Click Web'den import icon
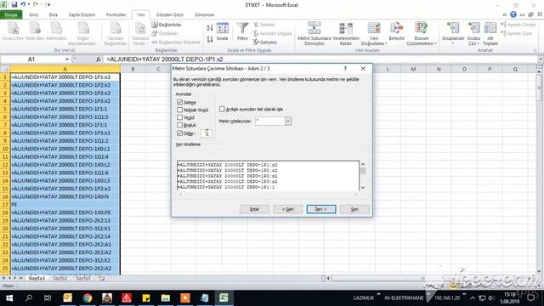Screen dimensions: 544x306 coord(35,31)
